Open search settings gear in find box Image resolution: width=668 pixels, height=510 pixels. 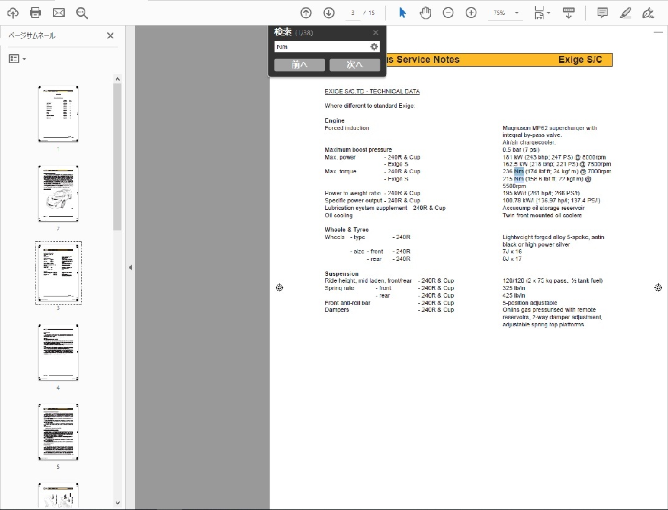pyautogui.click(x=374, y=47)
